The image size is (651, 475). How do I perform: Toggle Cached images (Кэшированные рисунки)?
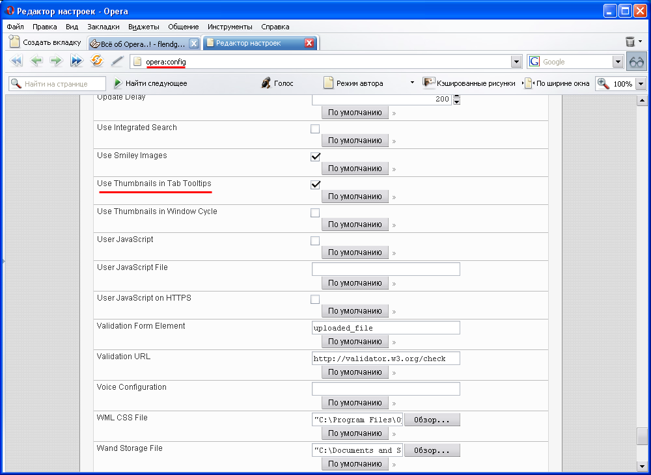point(469,83)
